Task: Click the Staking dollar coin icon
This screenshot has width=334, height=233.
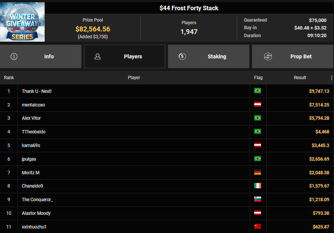Action: click(x=182, y=56)
